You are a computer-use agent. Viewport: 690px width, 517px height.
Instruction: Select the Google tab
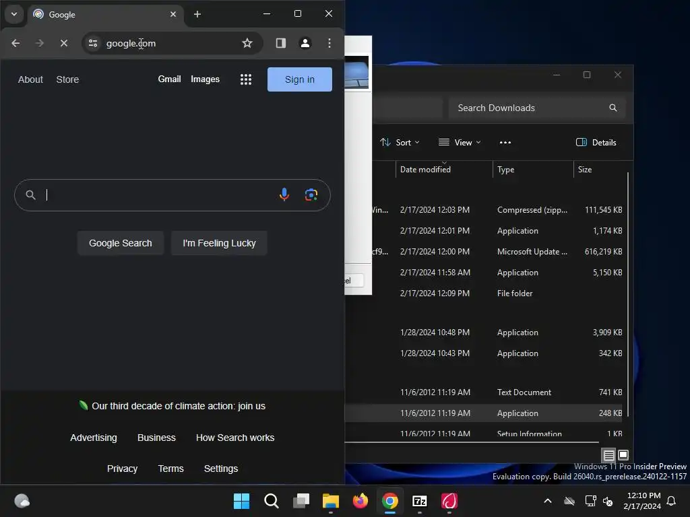(x=106, y=15)
